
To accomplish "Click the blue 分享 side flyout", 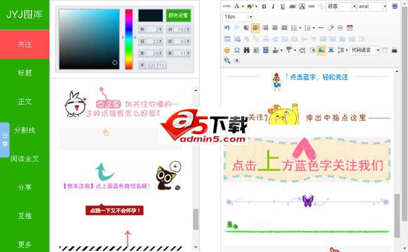I will (4, 140).
